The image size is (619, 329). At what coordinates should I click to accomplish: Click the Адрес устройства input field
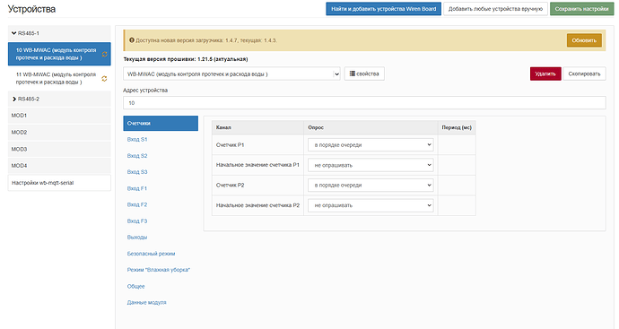coord(364,102)
